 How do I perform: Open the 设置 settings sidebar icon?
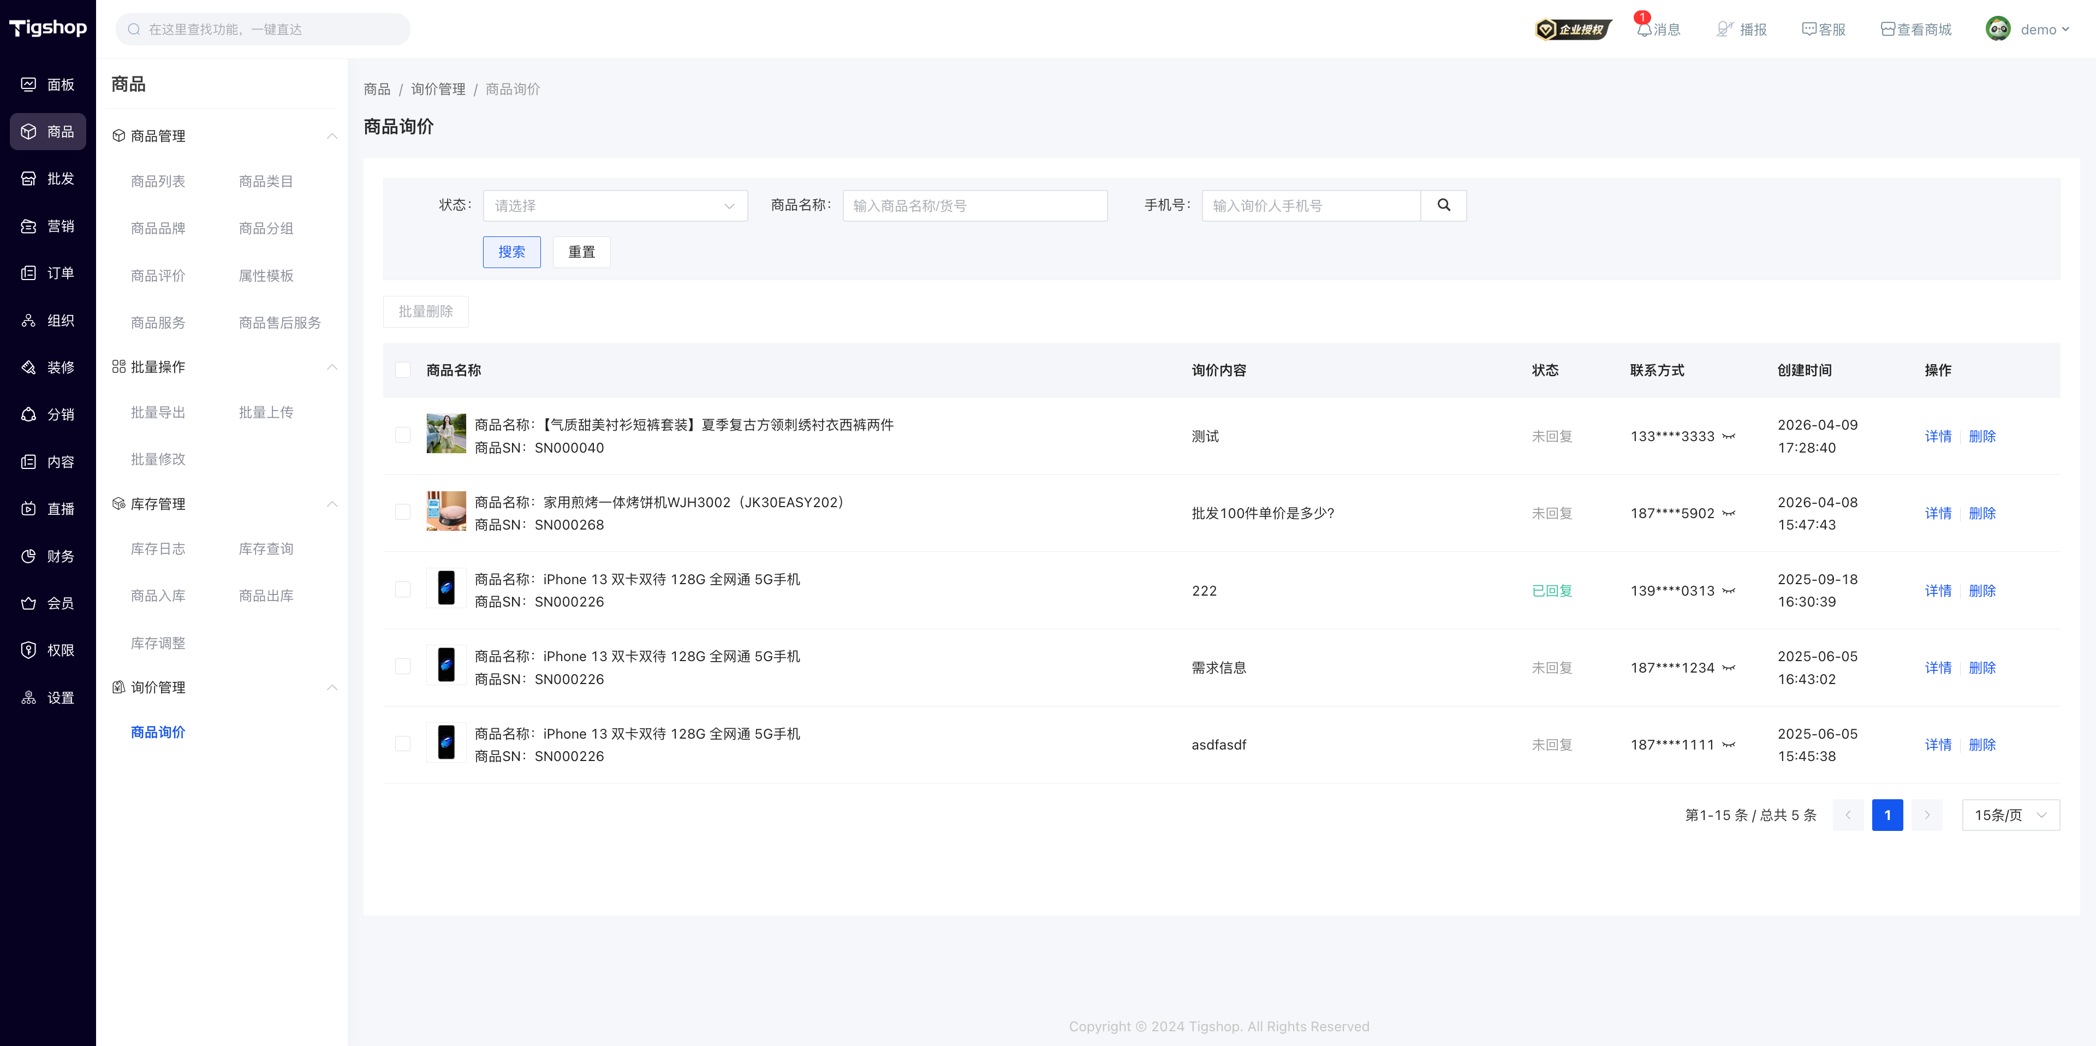[28, 698]
